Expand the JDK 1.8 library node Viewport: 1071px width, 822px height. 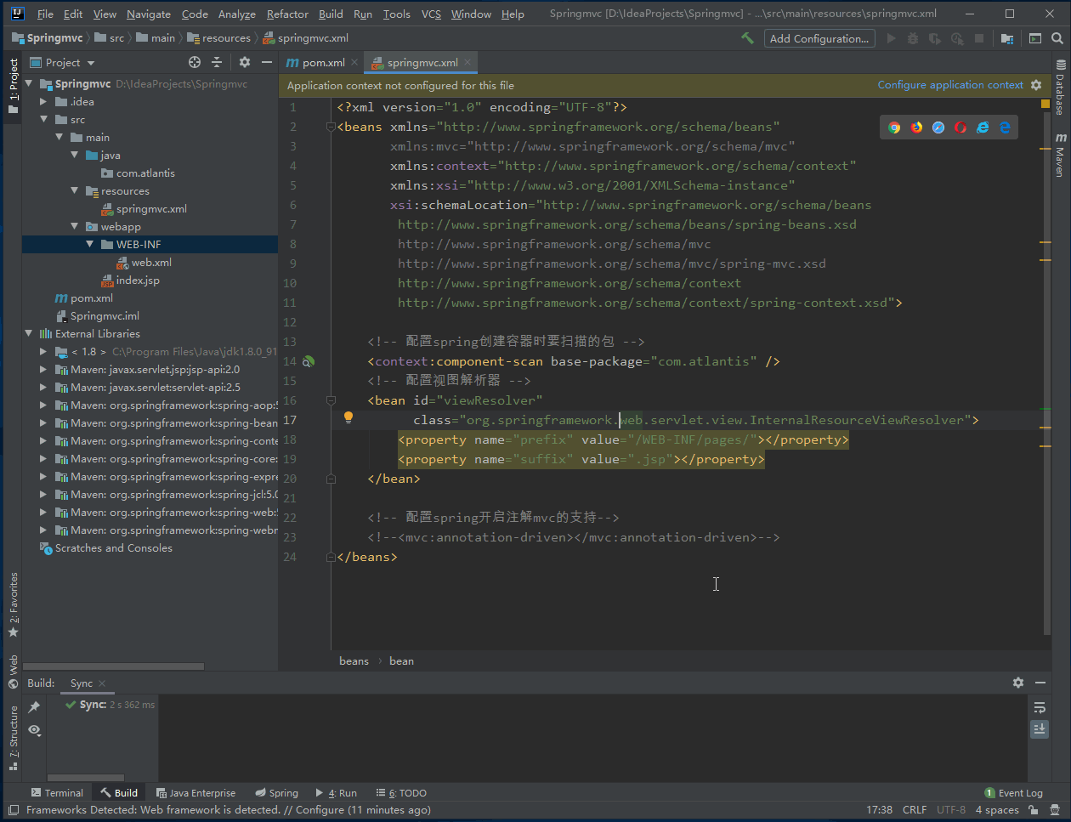point(43,351)
